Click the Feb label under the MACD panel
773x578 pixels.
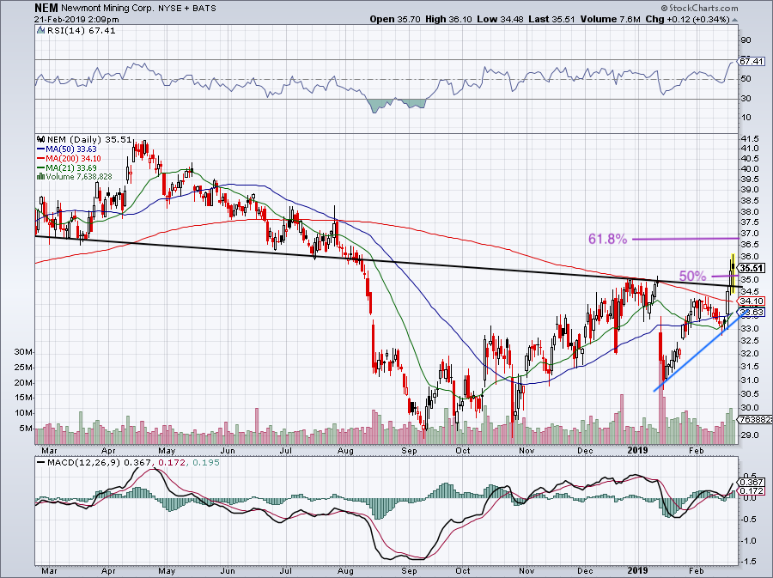point(696,571)
